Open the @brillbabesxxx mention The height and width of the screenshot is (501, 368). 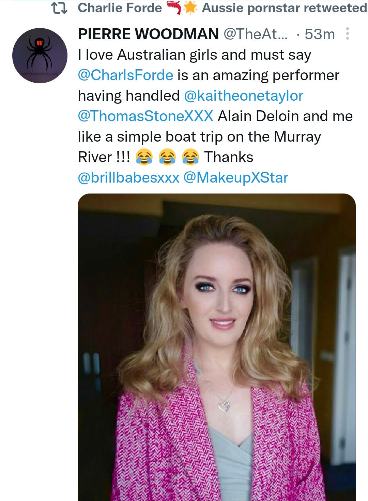(x=128, y=178)
